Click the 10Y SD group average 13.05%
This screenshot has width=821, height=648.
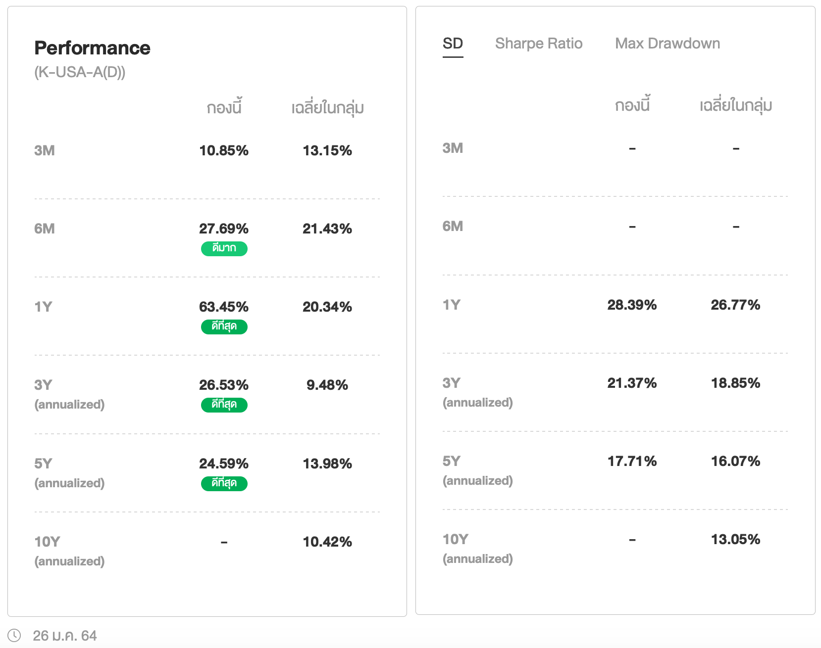[735, 539]
